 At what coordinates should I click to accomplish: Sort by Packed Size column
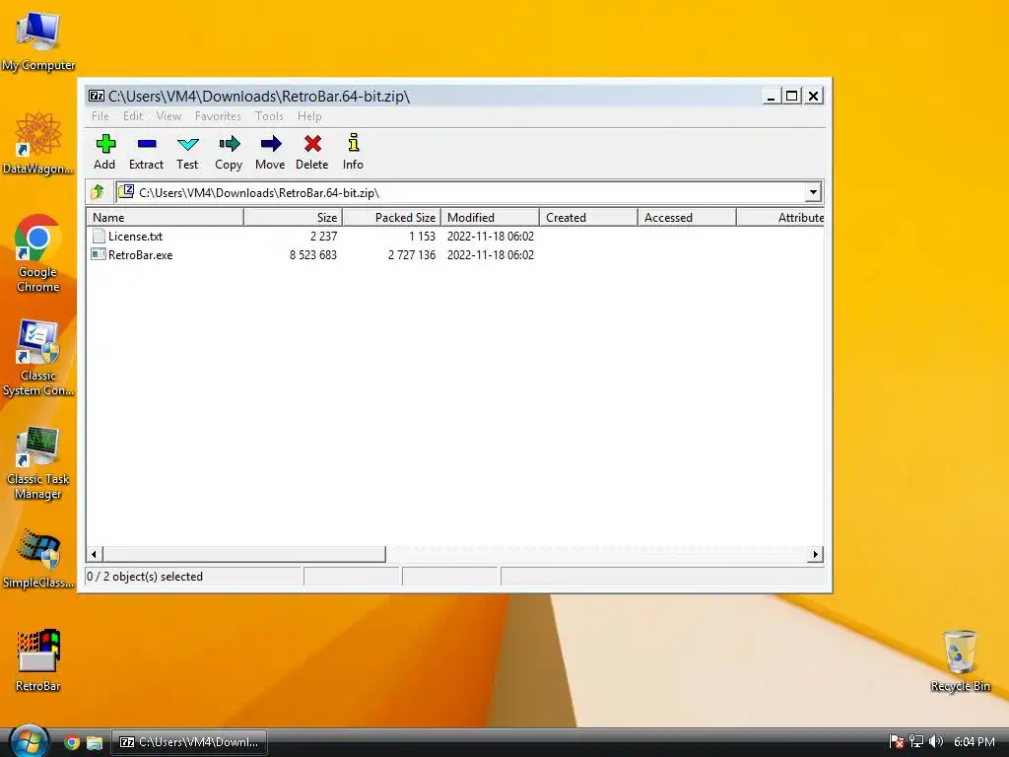pos(392,217)
